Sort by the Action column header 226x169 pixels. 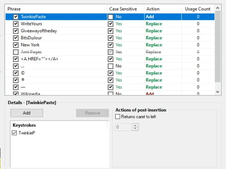[x=163, y=9]
